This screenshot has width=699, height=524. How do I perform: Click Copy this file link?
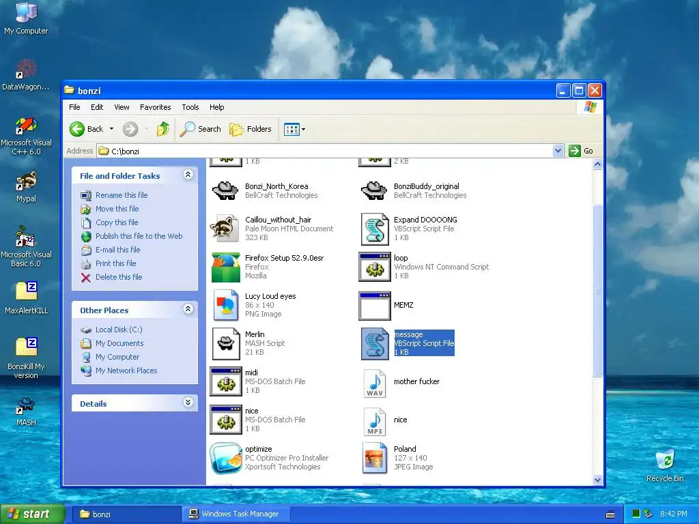pyautogui.click(x=117, y=222)
